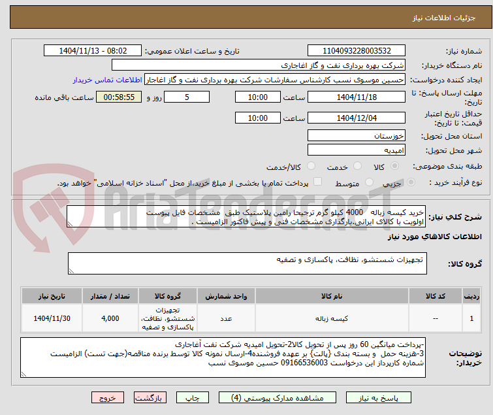Screen dimensions: 493x415
Task: Click the شماره نیاز number field
Action: pyautogui.click(x=357, y=51)
